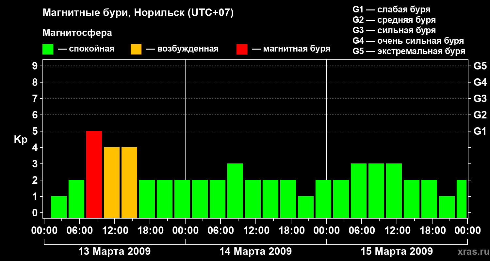
Task: Click the 'G1' tick label on the right axis
Action: tap(480, 131)
